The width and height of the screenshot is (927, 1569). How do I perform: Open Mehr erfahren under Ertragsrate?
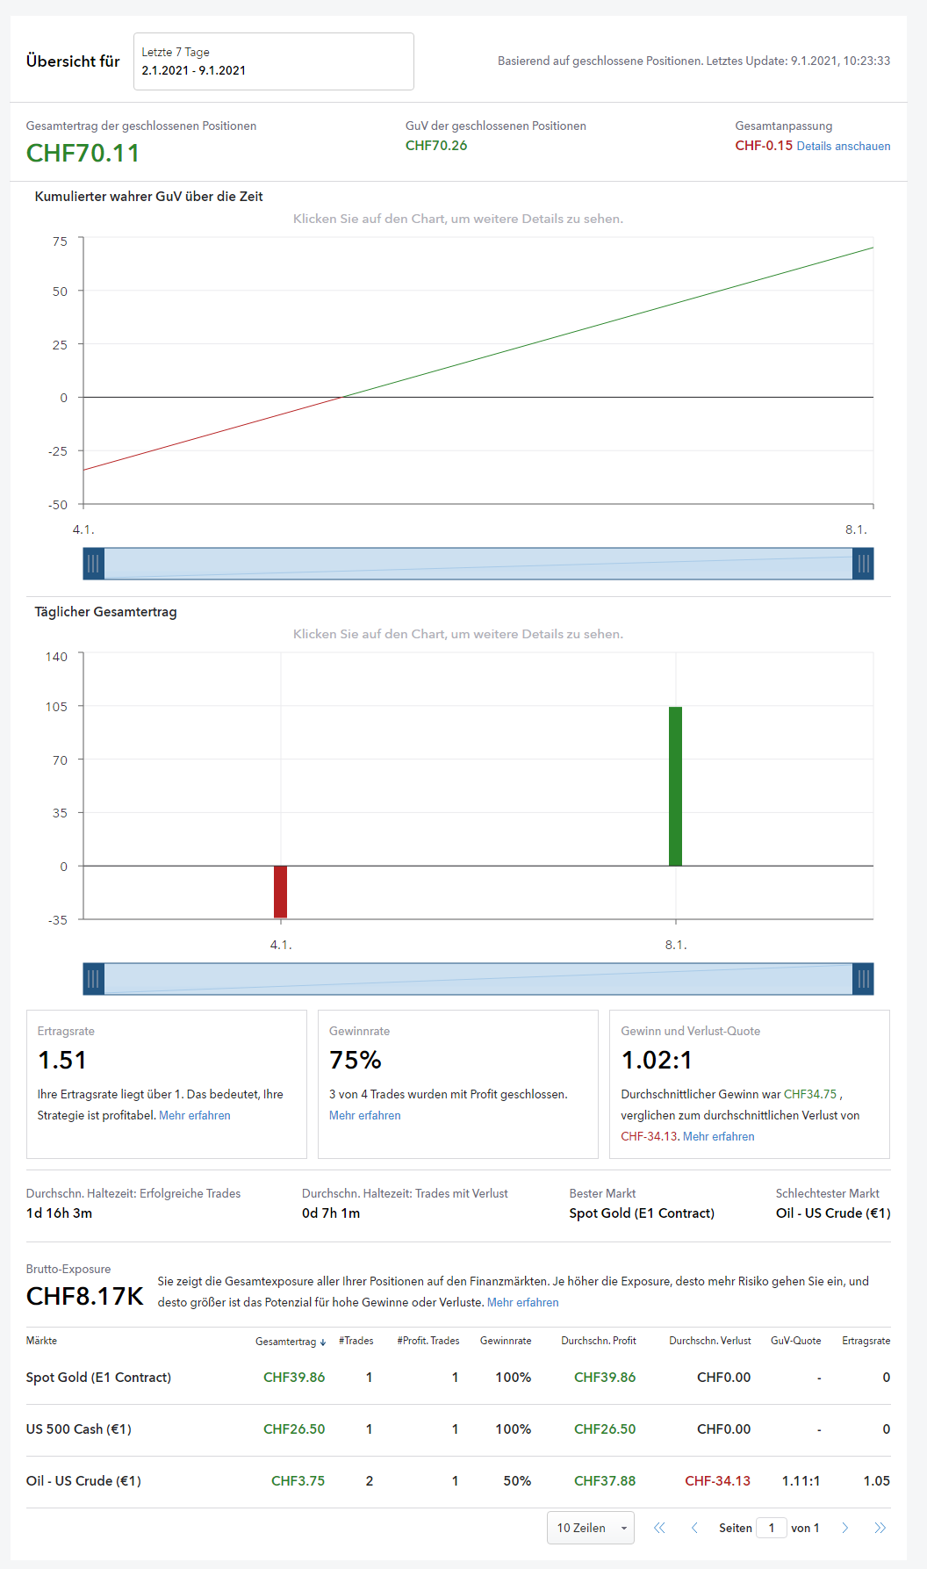(x=195, y=1115)
